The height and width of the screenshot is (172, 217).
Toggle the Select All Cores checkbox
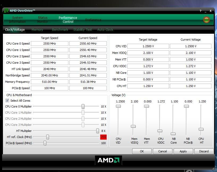[x=7, y=100]
